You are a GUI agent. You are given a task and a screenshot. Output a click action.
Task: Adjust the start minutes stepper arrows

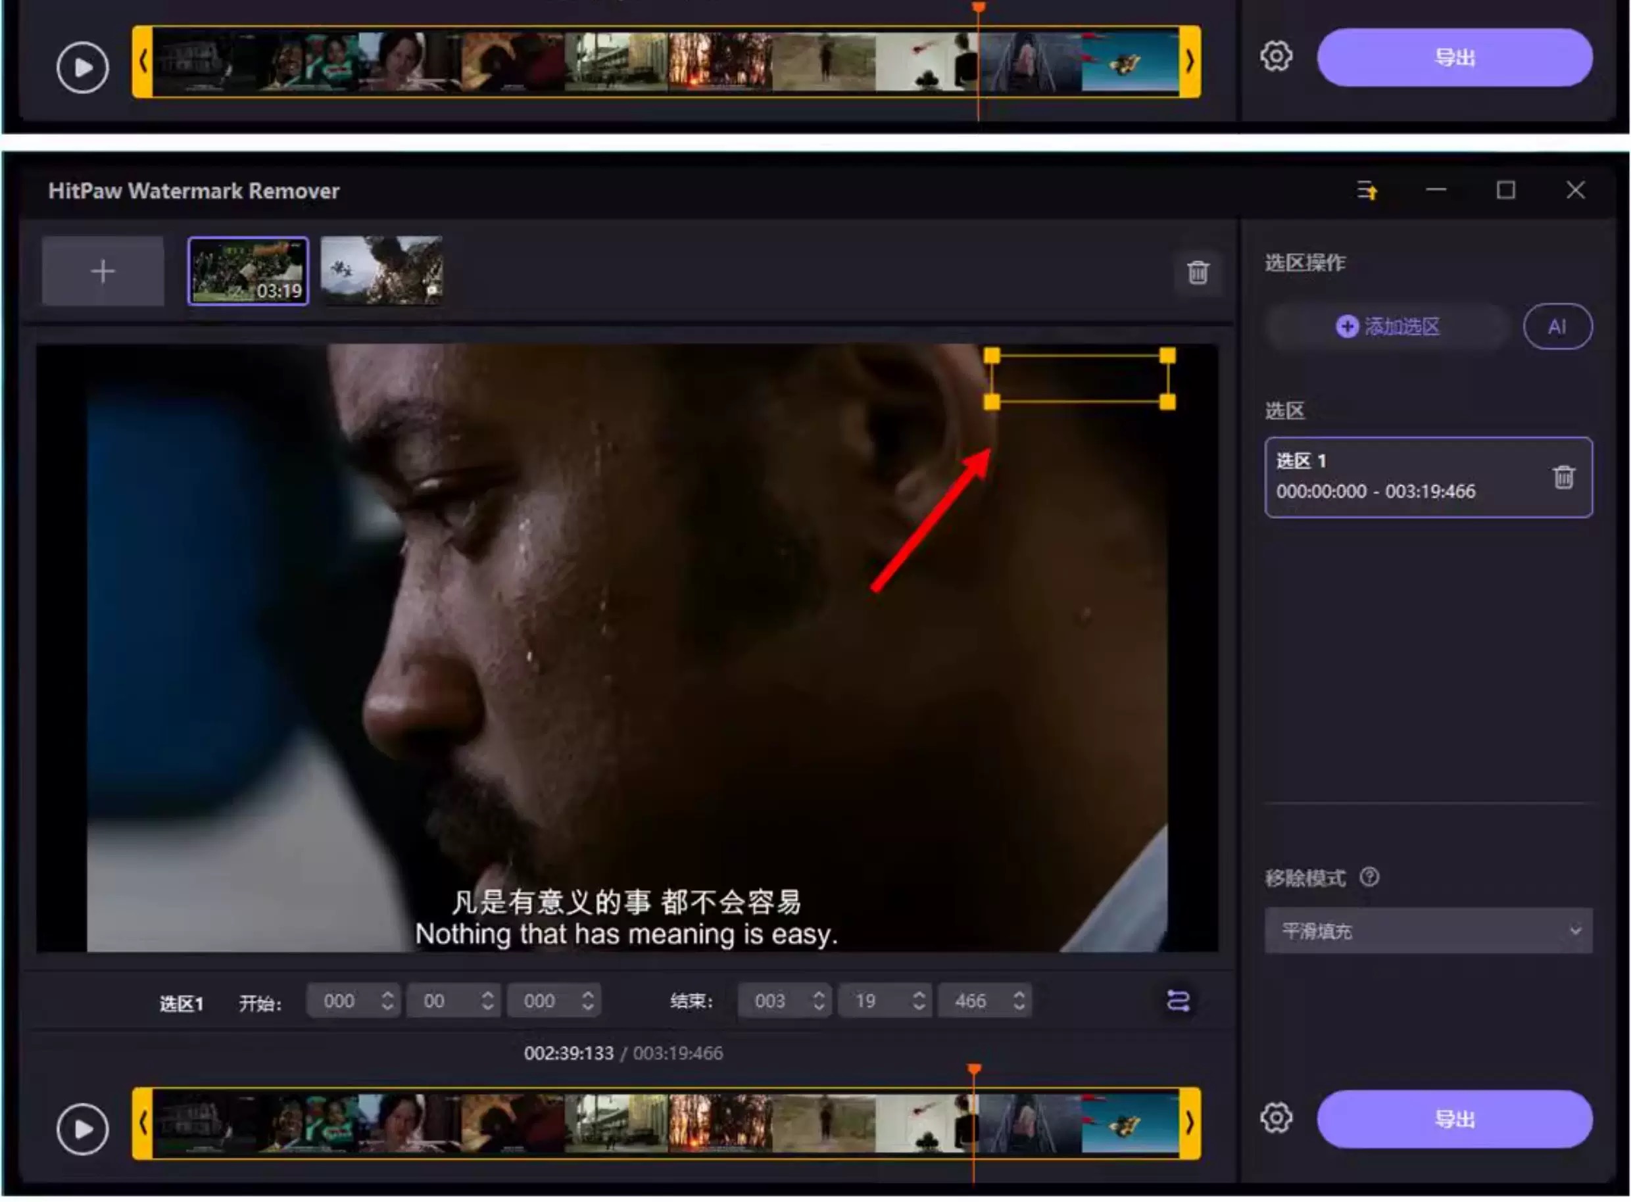point(487,1002)
